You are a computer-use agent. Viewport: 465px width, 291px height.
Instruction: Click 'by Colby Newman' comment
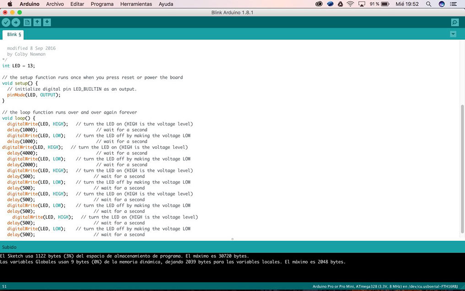26,54
